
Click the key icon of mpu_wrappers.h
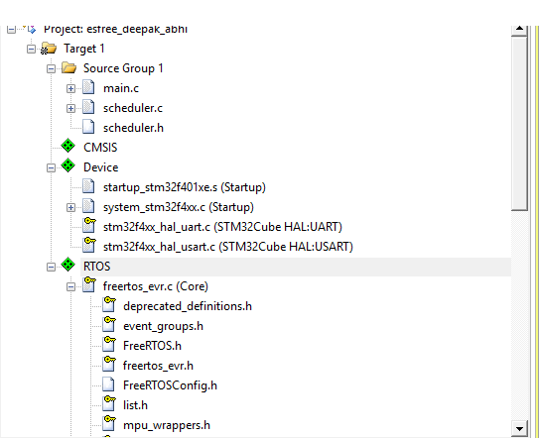[109, 423]
